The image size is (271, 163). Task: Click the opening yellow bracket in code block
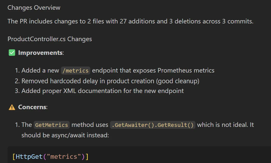(14, 157)
